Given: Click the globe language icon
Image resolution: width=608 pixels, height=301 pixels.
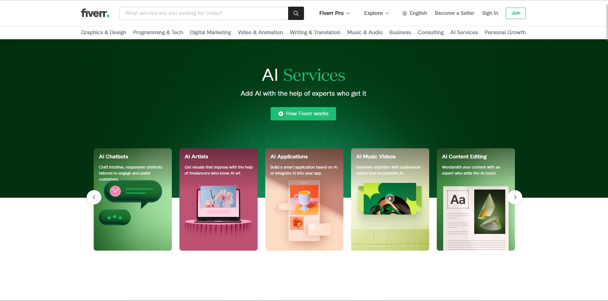Looking at the screenshot, I should [404, 13].
